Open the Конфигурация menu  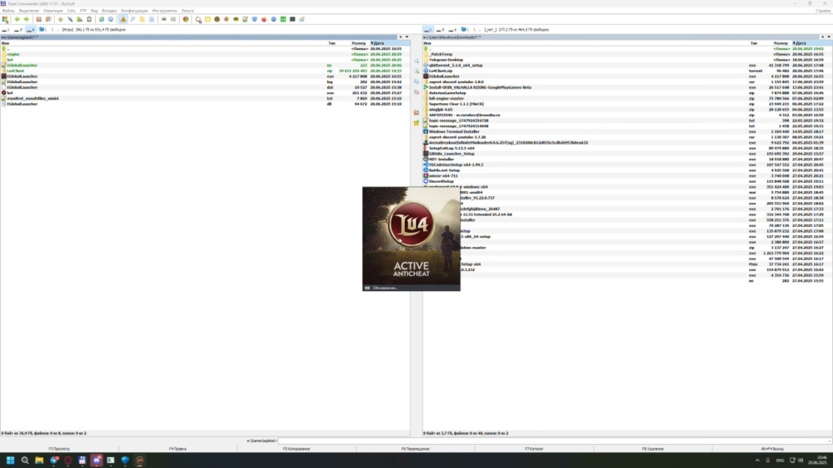click(134, 10)
